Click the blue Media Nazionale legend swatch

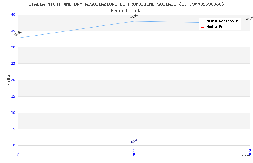[203, 22]
